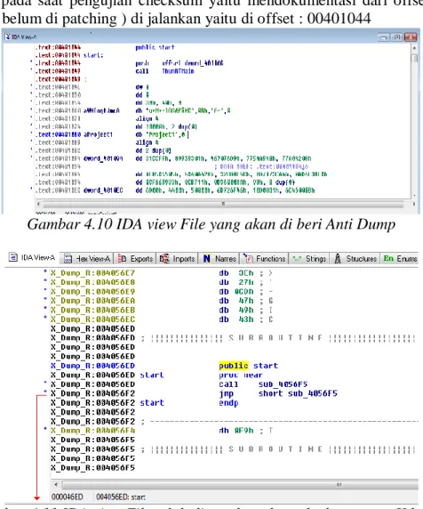
Task: Click left arrow of upper horizontal scrollbar
Action: click(x=38, y=204)
